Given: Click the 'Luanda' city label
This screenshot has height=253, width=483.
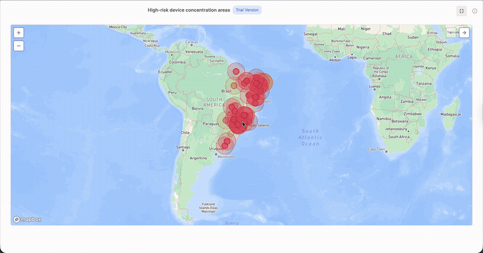Looking at the screenshot, I should 374,86.
